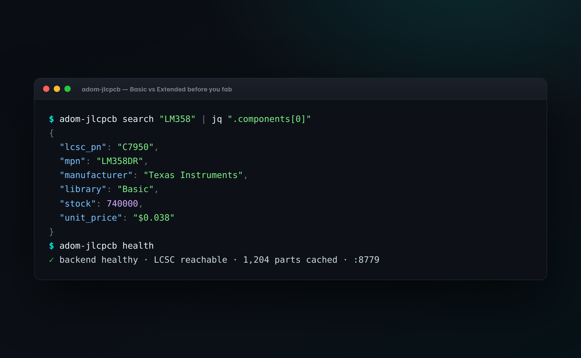Click the "stock" key
Viewport: 581px width, 358px height.
click(x=77, y=204)
